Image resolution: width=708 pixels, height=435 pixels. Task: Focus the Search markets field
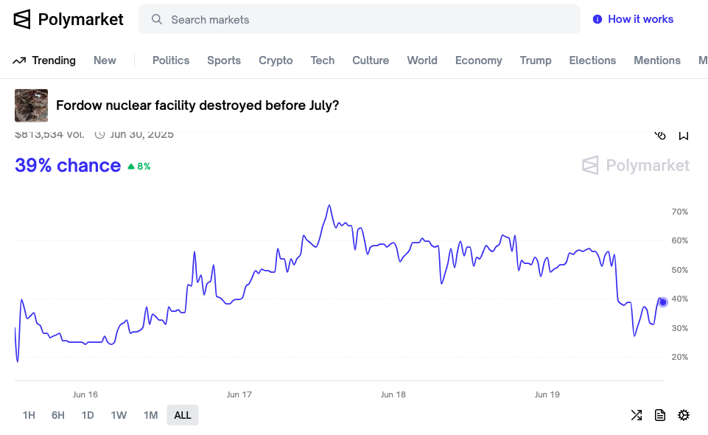click(360, 19)
